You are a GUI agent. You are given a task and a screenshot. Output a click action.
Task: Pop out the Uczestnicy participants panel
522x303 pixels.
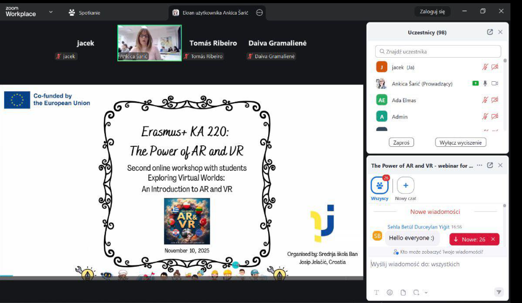point(490,32)
